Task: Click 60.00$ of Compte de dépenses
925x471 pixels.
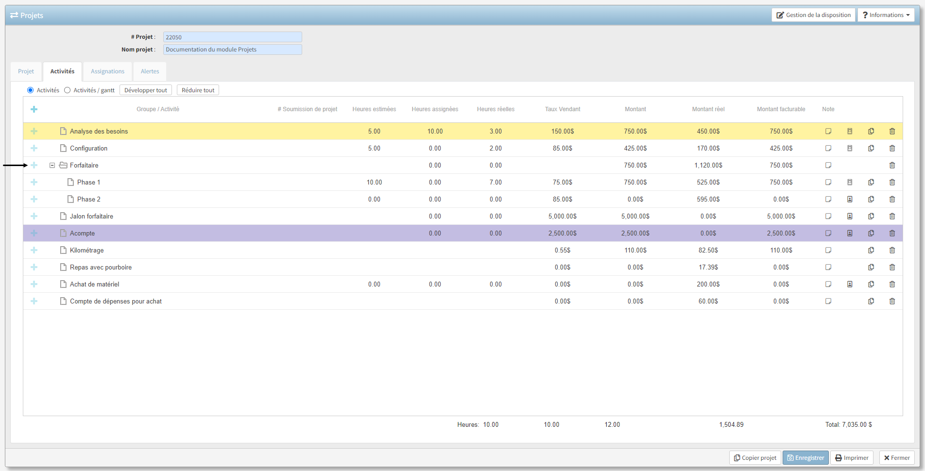Action: (x=708, y=301)
